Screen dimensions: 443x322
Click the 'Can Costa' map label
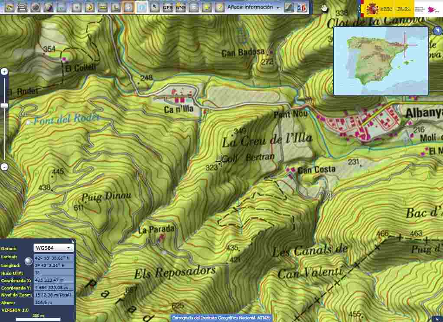(317, 170)
